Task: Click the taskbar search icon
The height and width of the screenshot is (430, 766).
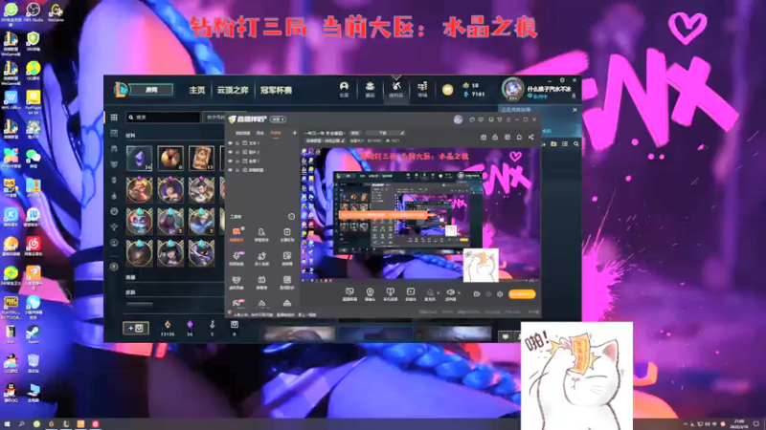Action: click(21, 424)
